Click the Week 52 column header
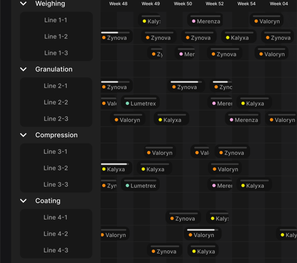 (x=215, y=3)
